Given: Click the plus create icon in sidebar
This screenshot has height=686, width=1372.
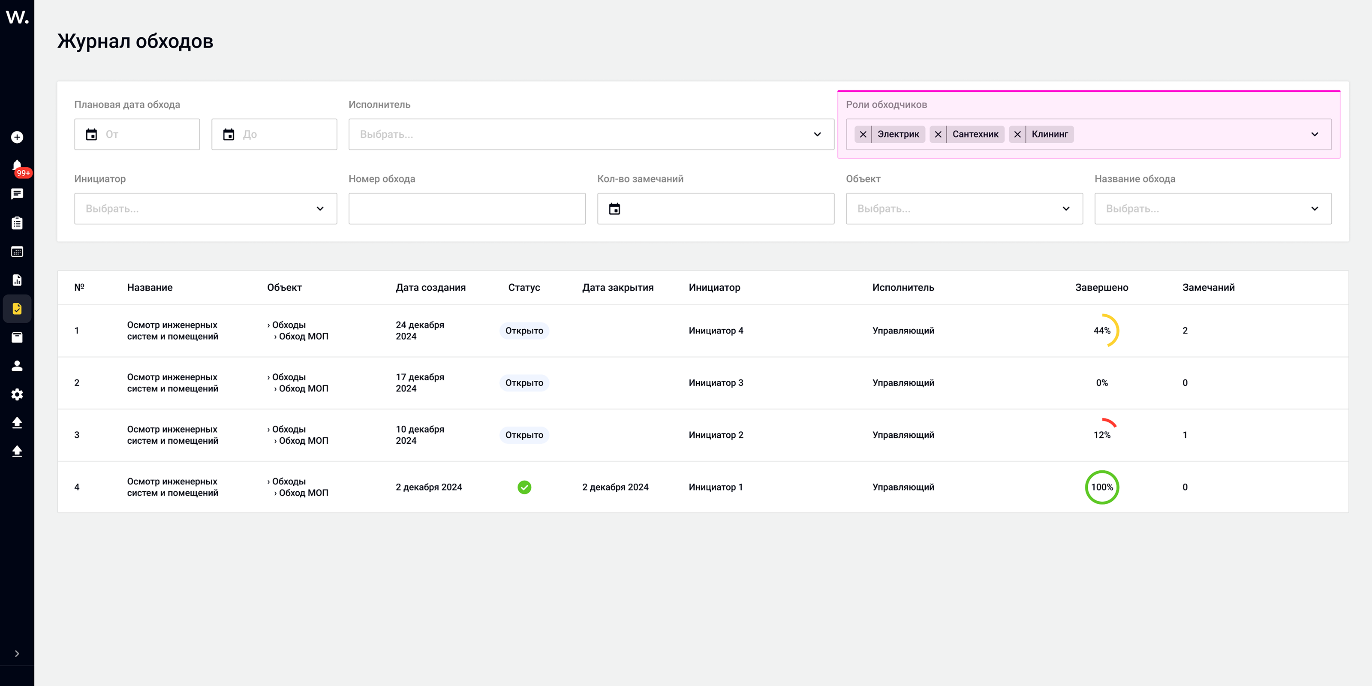Looking at the screenshot, I should tap(17, 137).
